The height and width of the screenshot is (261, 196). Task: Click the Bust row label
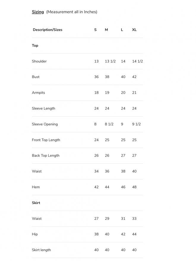[x=36, y=77]
